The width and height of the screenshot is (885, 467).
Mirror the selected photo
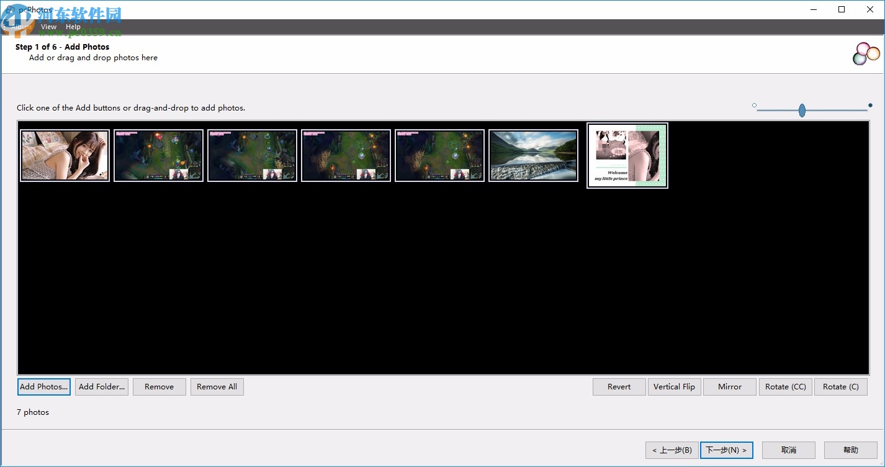[729, 386]
